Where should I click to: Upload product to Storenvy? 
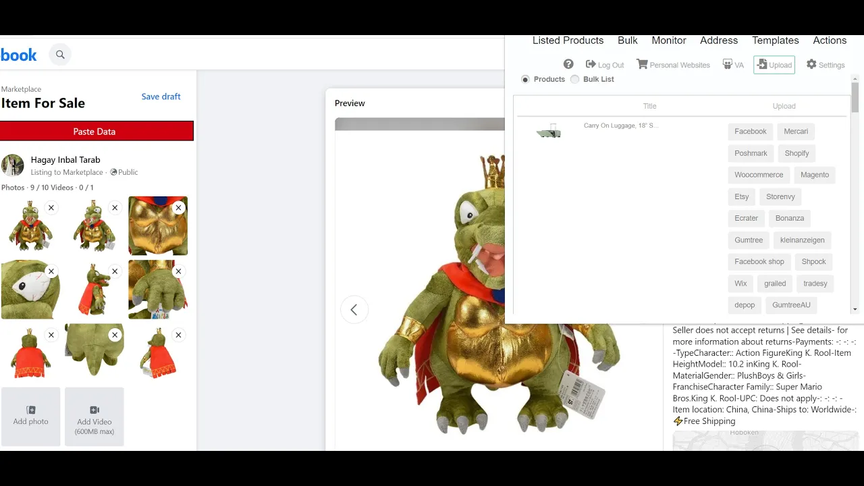(x=780, y=196)
